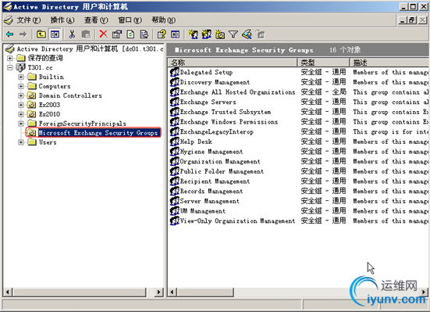Open the 查看(V) menu
Image resolution: width=430 pixels, height=312 pixels.
[96, 20]
